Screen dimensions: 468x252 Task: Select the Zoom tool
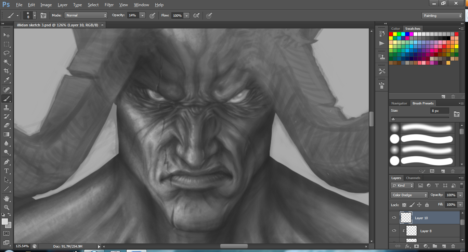6,207
